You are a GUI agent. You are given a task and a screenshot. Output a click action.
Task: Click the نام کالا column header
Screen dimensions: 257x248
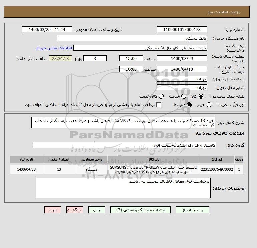click(x=154, y=159)
